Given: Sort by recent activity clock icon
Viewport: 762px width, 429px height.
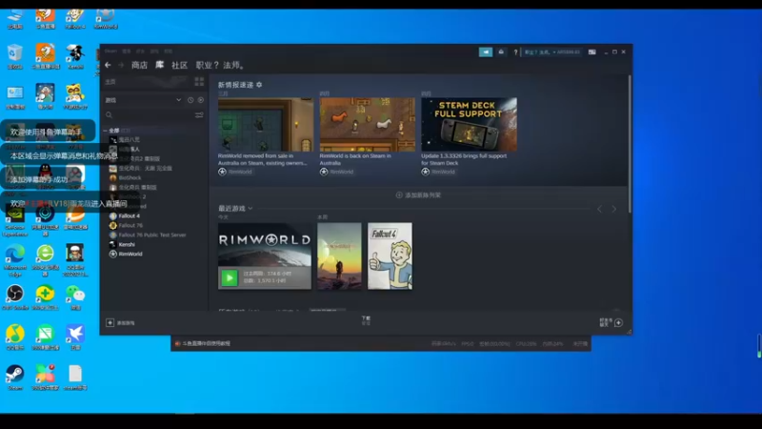Looking at the screenshot, I should click(190, 100).
